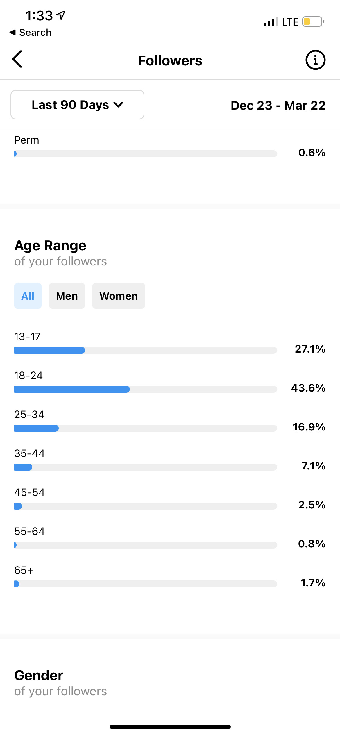Select the Women age filter
Screen dimensions: 340x736
pos(119,296)
